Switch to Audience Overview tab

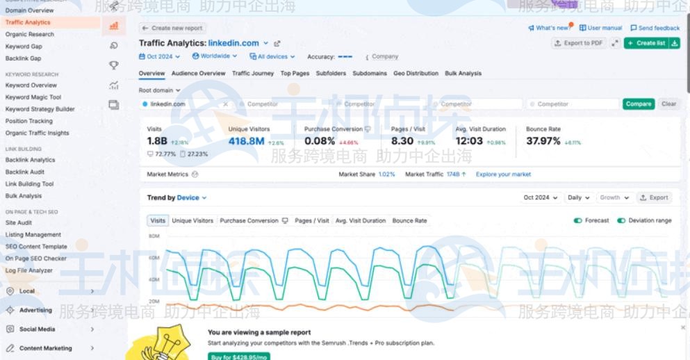[x=198, y=74]
